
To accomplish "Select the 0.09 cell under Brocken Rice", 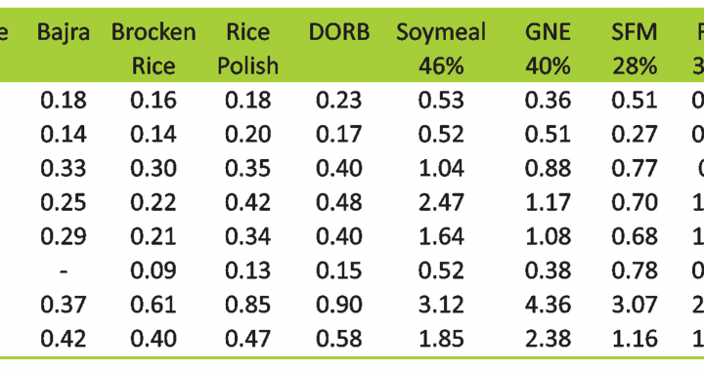I will [x=154, y=270].
